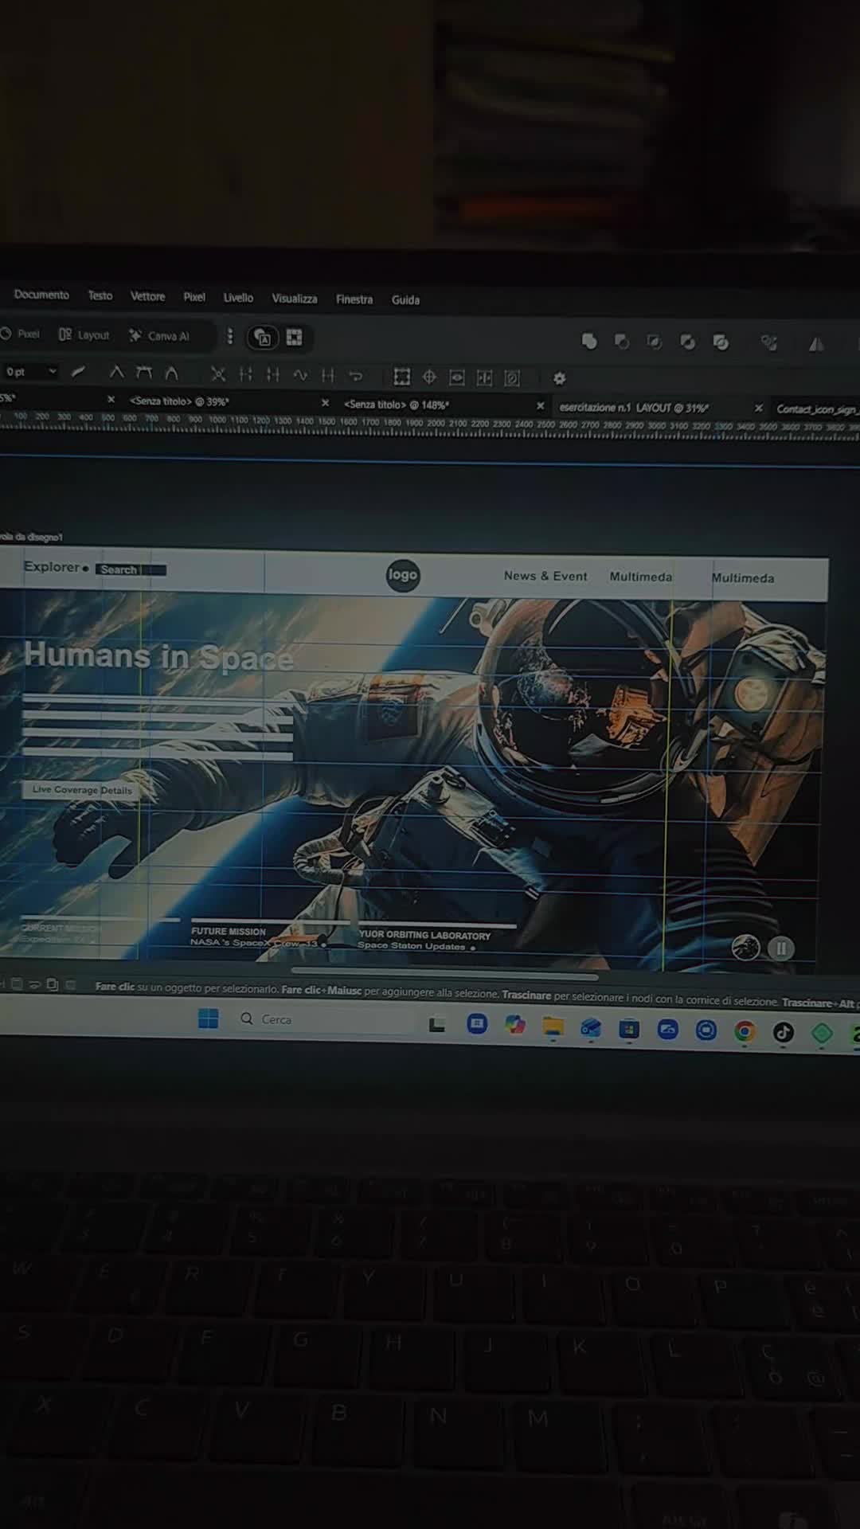Switch to the Senza titolo @ 148% tab
The image size is (860, 1529).
pos(397,405)
